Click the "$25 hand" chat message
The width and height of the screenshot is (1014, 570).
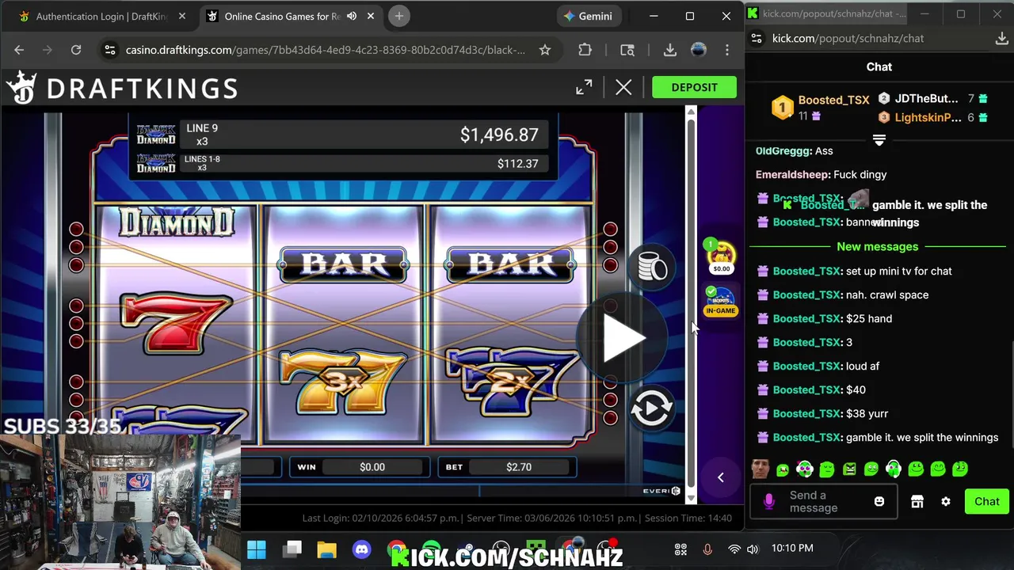[x=869, y=319]
